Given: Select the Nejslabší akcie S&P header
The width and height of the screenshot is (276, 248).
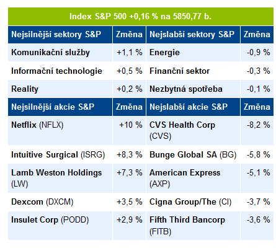Looking at the screenshot, I should [193, 107].
